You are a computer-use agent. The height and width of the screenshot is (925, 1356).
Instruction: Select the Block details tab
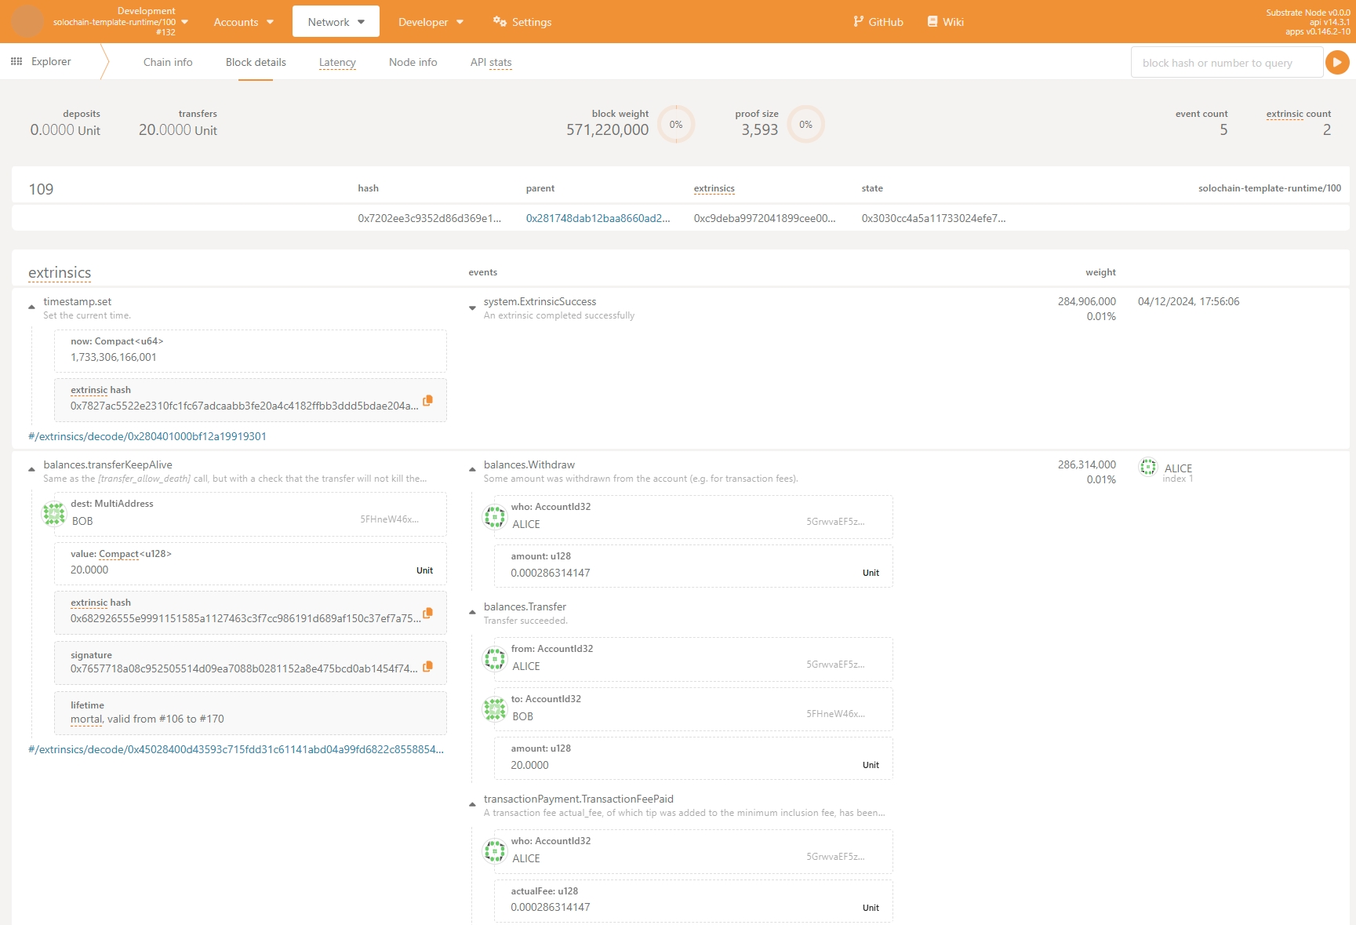(256, 62)
